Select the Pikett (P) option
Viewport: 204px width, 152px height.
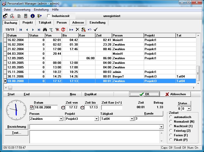click(x=171, y=140)
